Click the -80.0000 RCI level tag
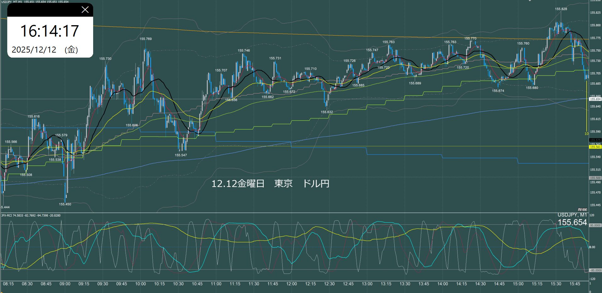This screenshot has height=293, width=602. point(595,270)
